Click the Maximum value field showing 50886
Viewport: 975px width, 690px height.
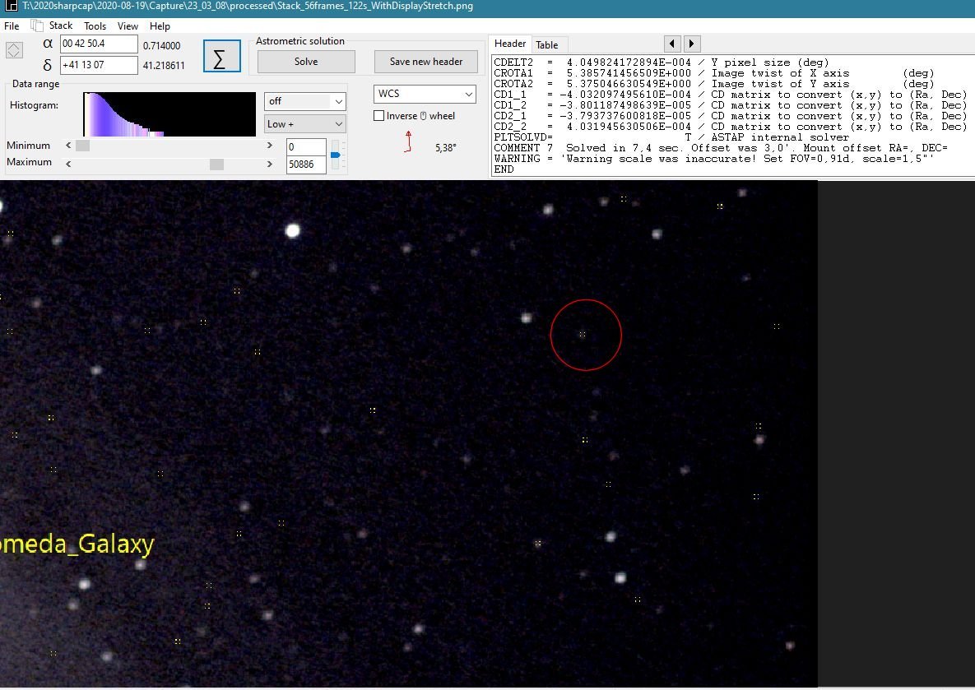click(306, 164)
